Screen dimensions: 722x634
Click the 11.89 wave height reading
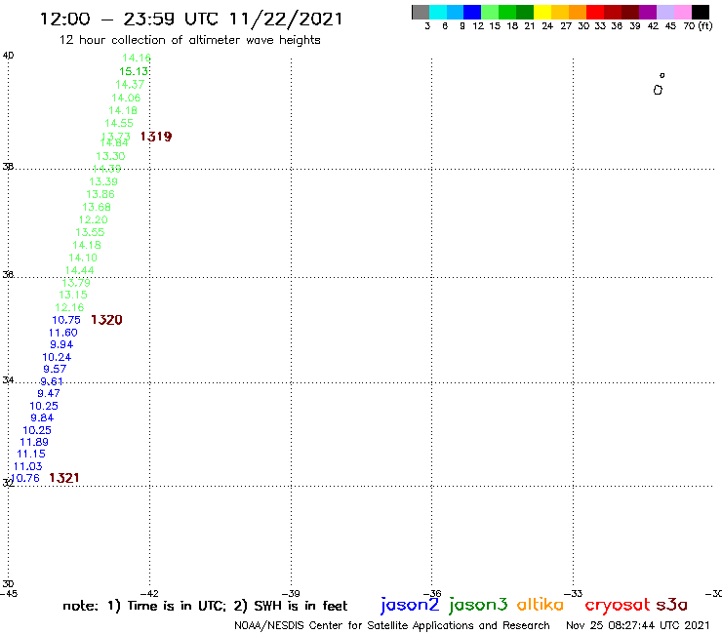click(34, 442)
